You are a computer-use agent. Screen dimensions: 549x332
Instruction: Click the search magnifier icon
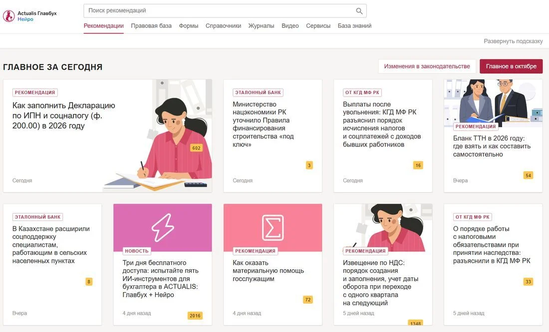pyautogui.click(x=359, y=11)
